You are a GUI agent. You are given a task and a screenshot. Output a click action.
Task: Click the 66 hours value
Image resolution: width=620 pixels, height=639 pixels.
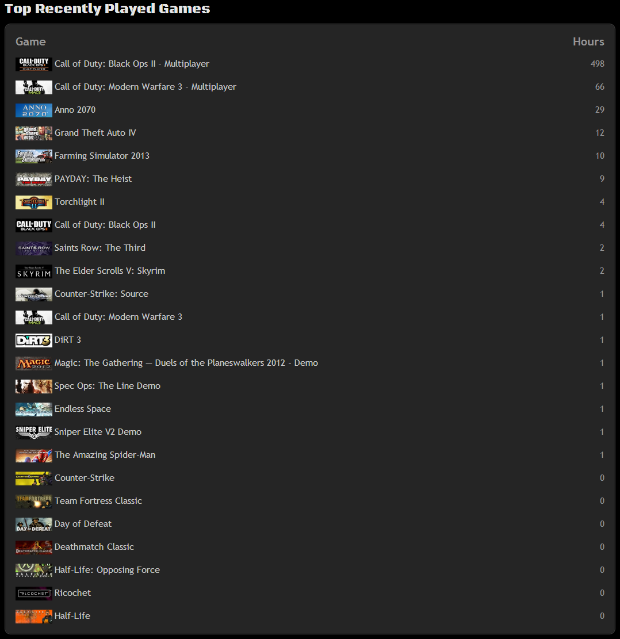coord(600,87)
